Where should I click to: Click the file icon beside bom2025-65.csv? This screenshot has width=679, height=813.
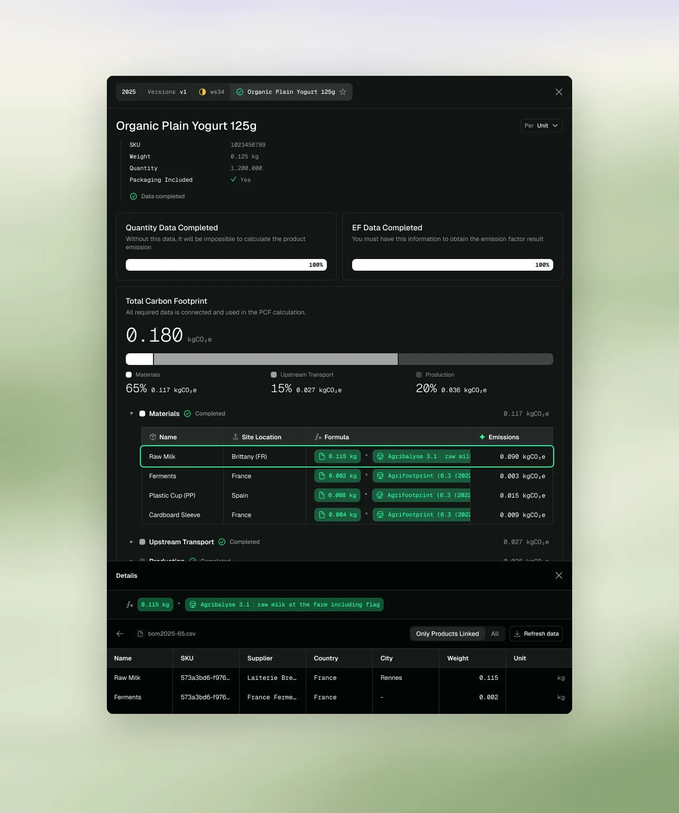(140, 634)
